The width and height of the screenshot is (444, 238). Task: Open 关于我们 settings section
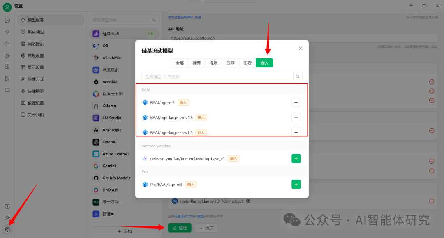51,115
